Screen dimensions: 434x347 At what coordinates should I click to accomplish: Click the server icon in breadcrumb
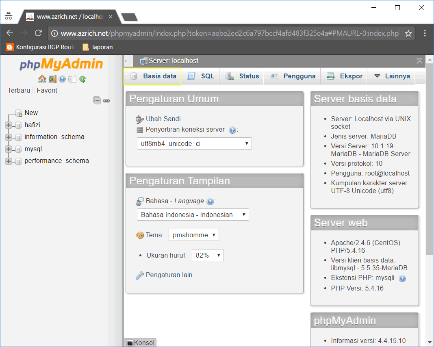[143, 61]
